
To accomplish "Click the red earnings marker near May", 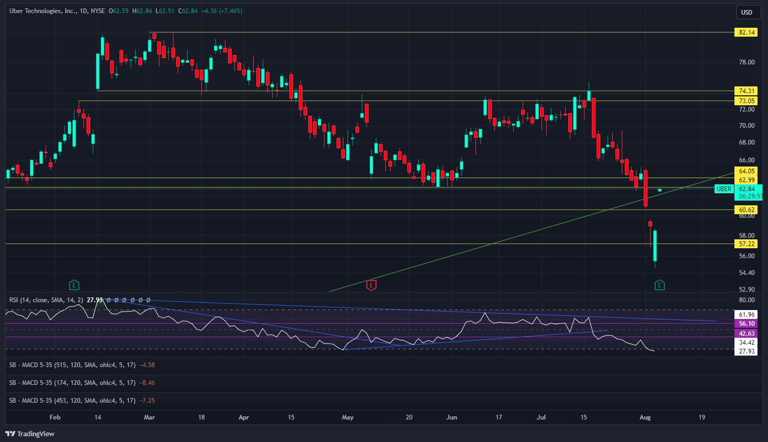I will pyautogui.click(x=371, y=285).
